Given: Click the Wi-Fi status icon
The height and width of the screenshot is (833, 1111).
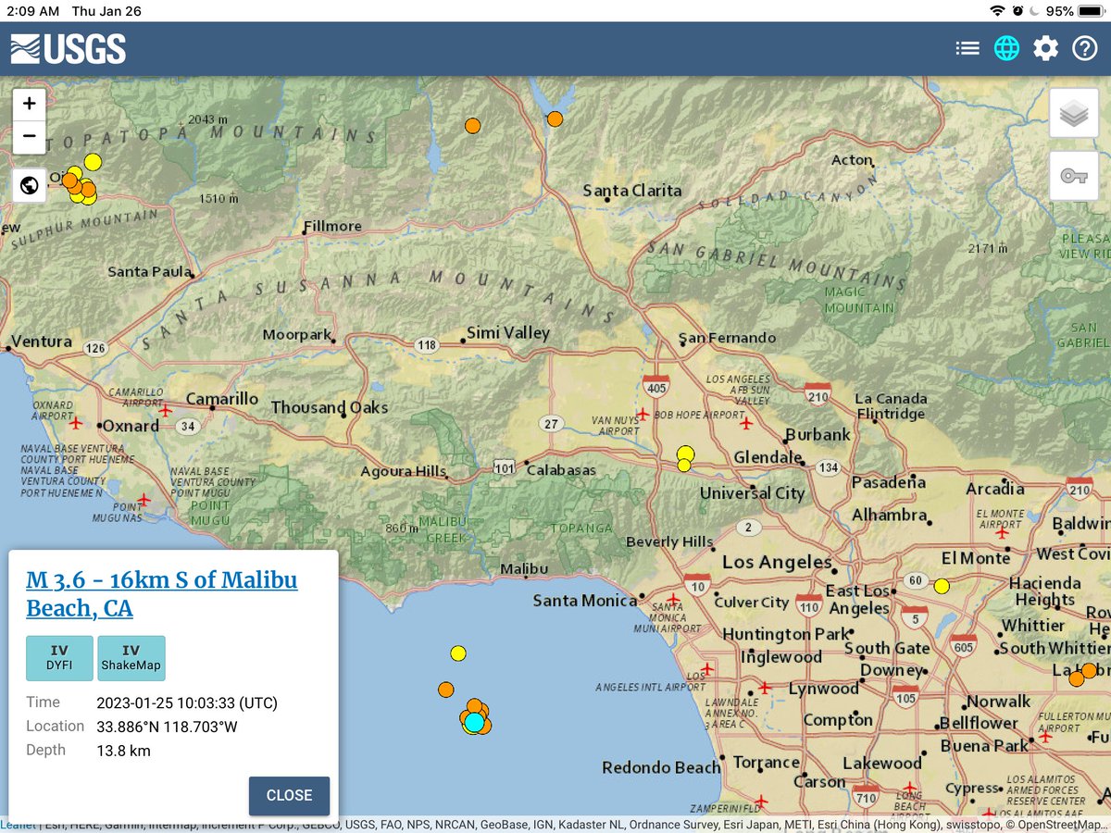Looking at the screenshot, I should [997, 11].
